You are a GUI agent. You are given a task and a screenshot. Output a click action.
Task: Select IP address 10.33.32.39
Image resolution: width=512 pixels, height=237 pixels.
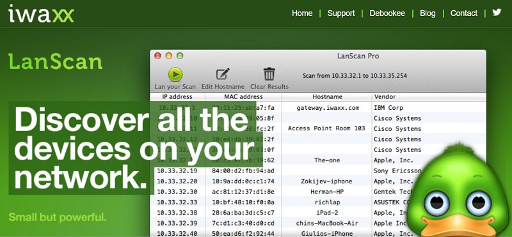(177, 224)
